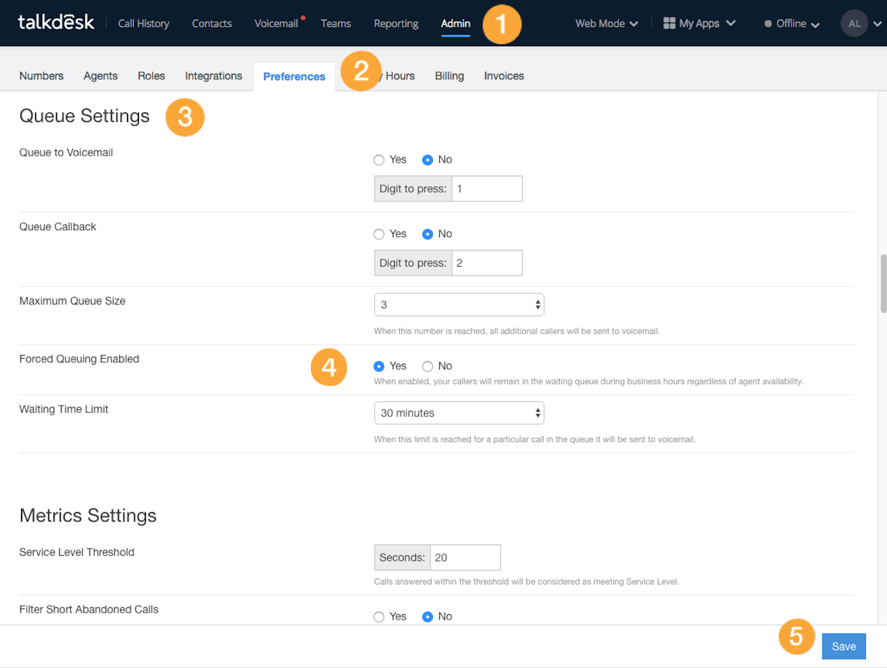Switch to the Numbers tab
The image size is (887, 668).
(x=41, y=76)
